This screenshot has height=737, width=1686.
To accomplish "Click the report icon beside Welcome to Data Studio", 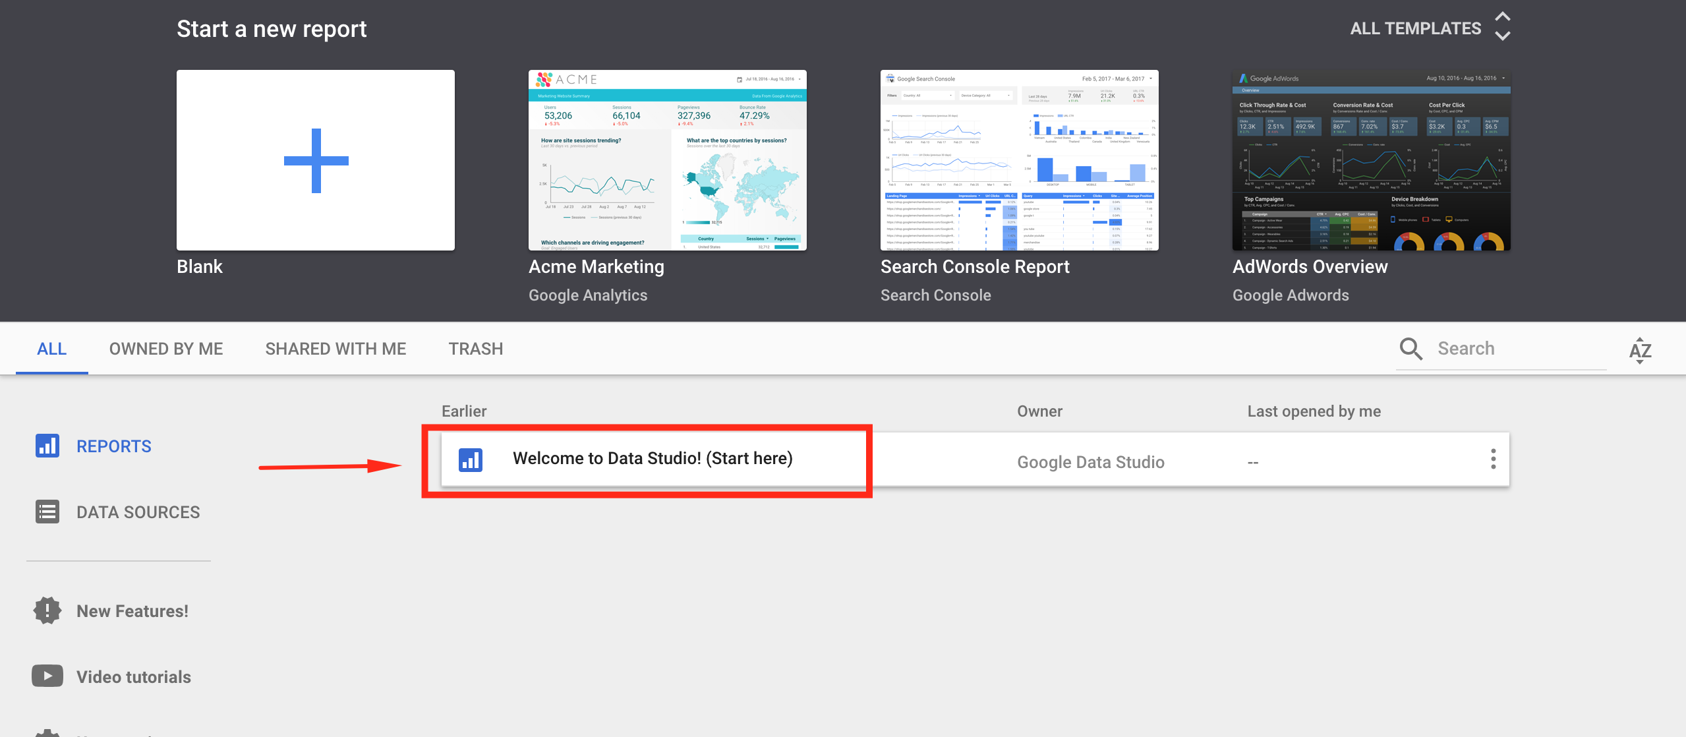I will coord(471,459).
